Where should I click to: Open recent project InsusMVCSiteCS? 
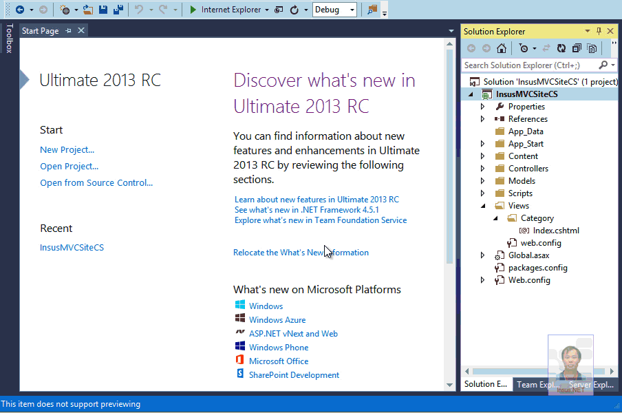click(x=72, y=247)
